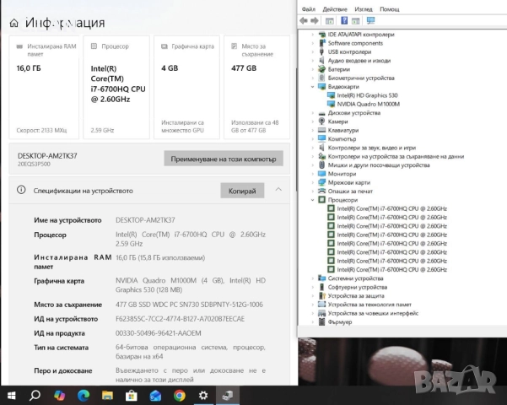This screenshot has height=405, width=507.
Task: Click Копирай button for device specs
Action: 242,191
